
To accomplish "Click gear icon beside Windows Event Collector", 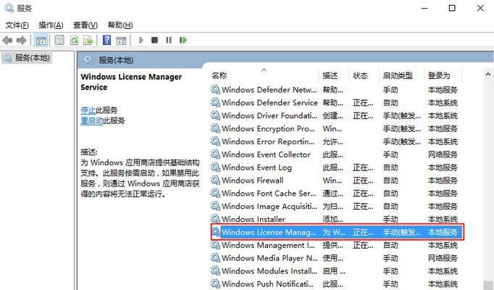I will tap(216, 154).
